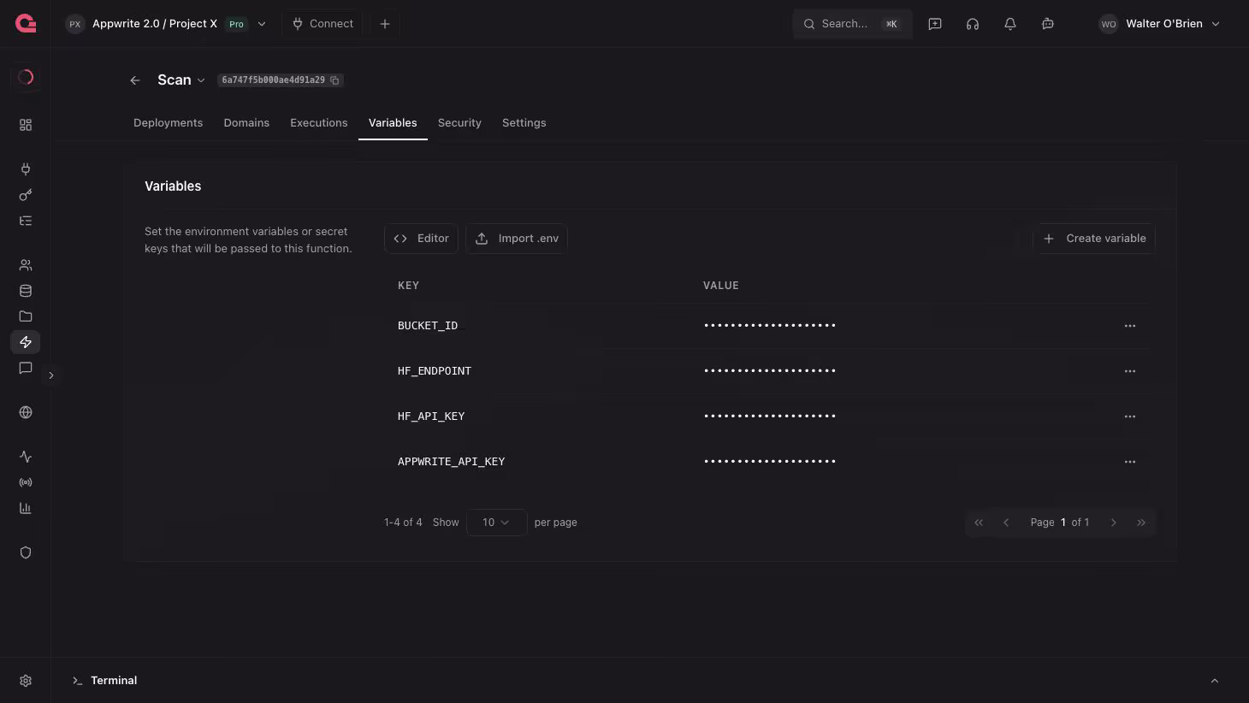Switch to the Domains tab
The width and height of the screenshot is (1249, 703).
click(x=246, y=123)
